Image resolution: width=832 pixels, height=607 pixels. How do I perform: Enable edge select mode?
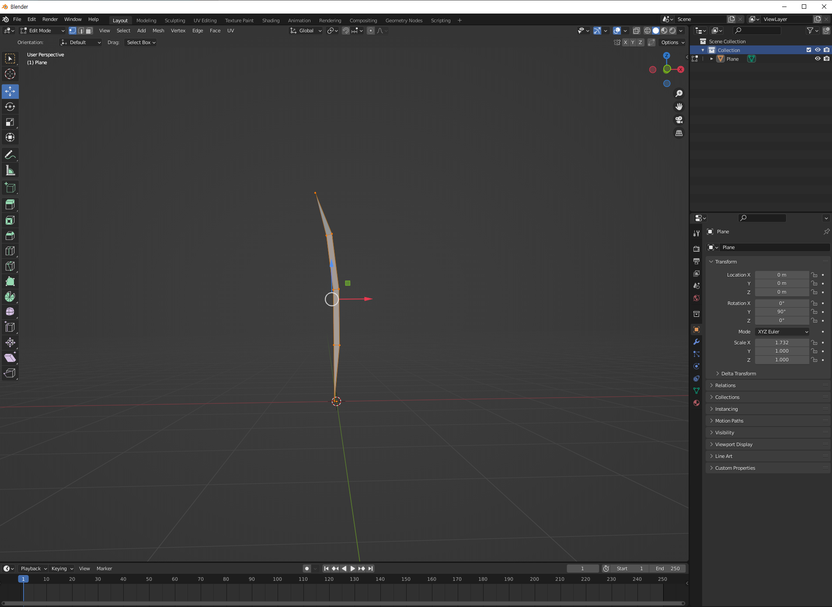pyautogui.click(x=81, y=31)
